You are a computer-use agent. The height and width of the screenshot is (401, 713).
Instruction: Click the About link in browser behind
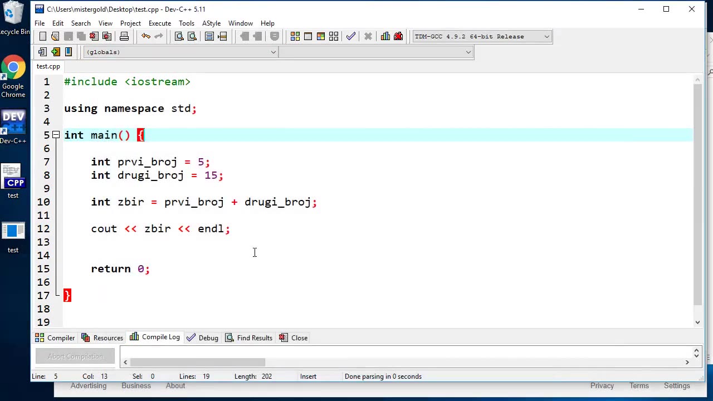[175, 386]
